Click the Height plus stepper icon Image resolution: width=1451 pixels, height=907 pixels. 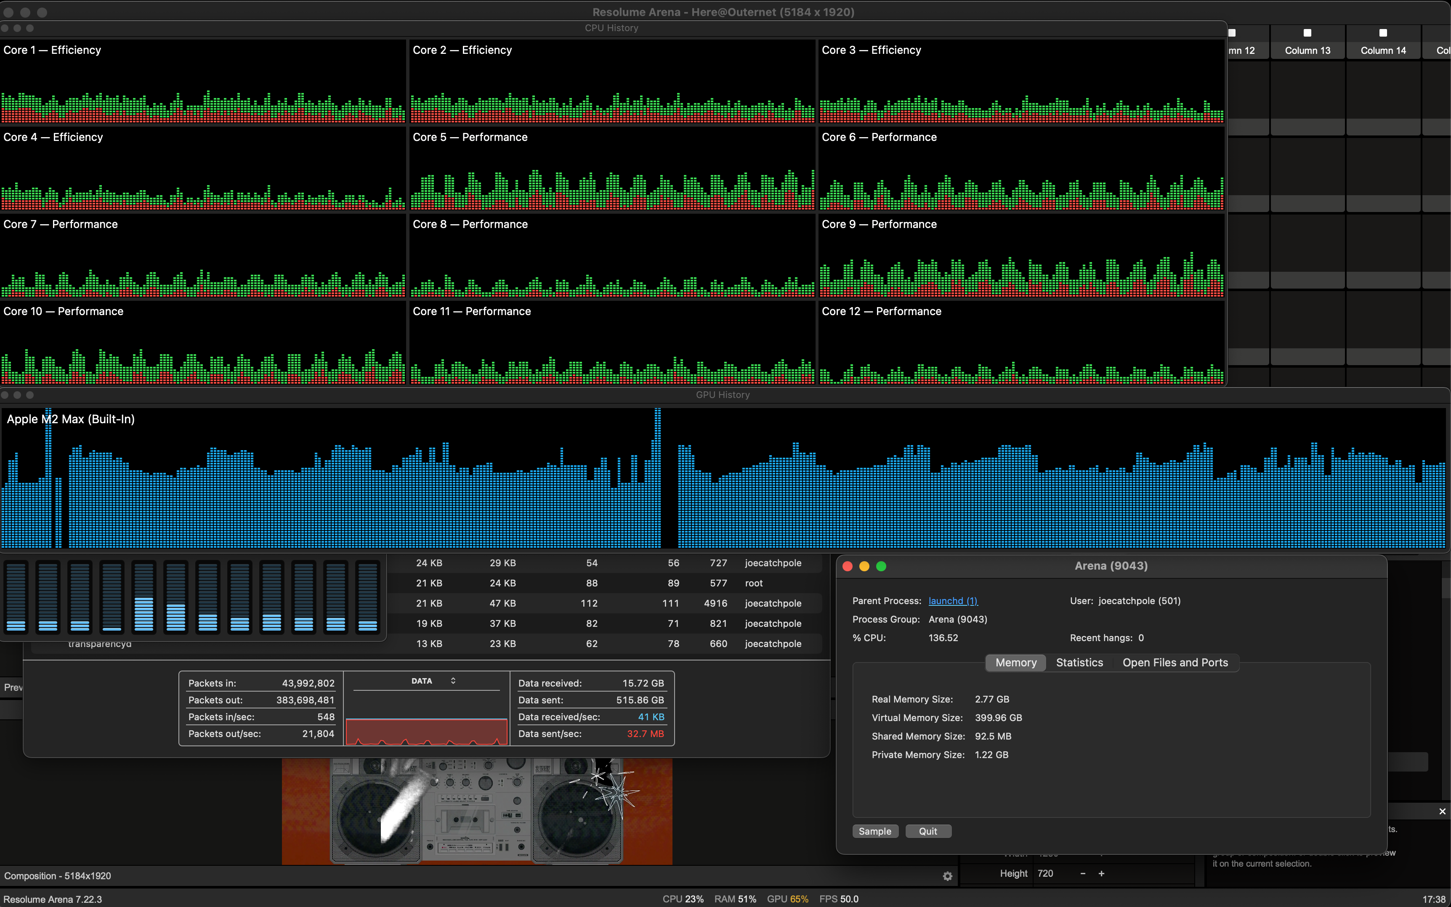click(x=1101, y=873)
